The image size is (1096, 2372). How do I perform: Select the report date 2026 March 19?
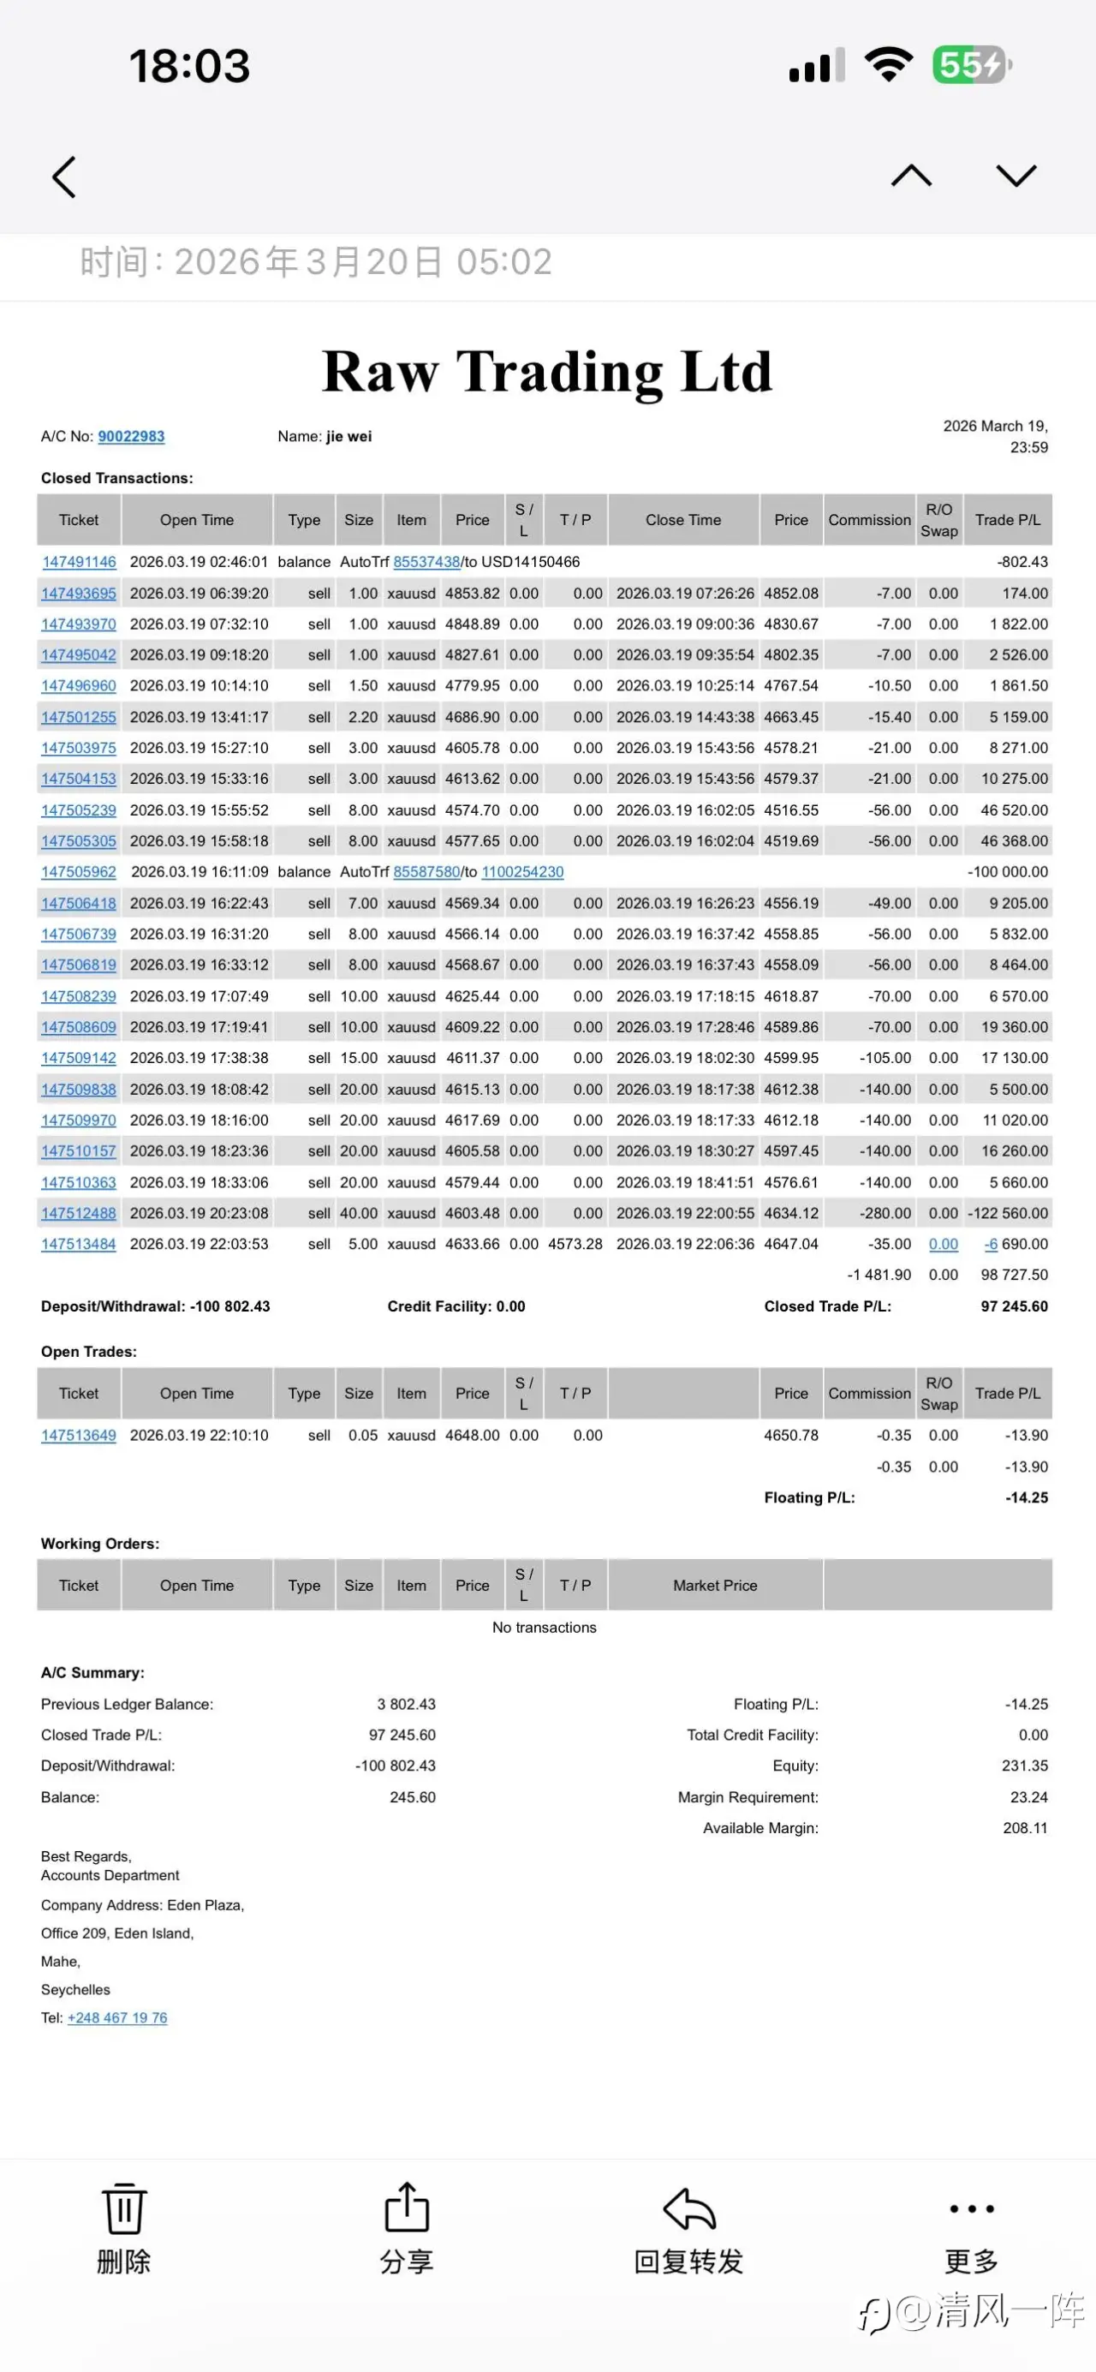pos(996,427)
